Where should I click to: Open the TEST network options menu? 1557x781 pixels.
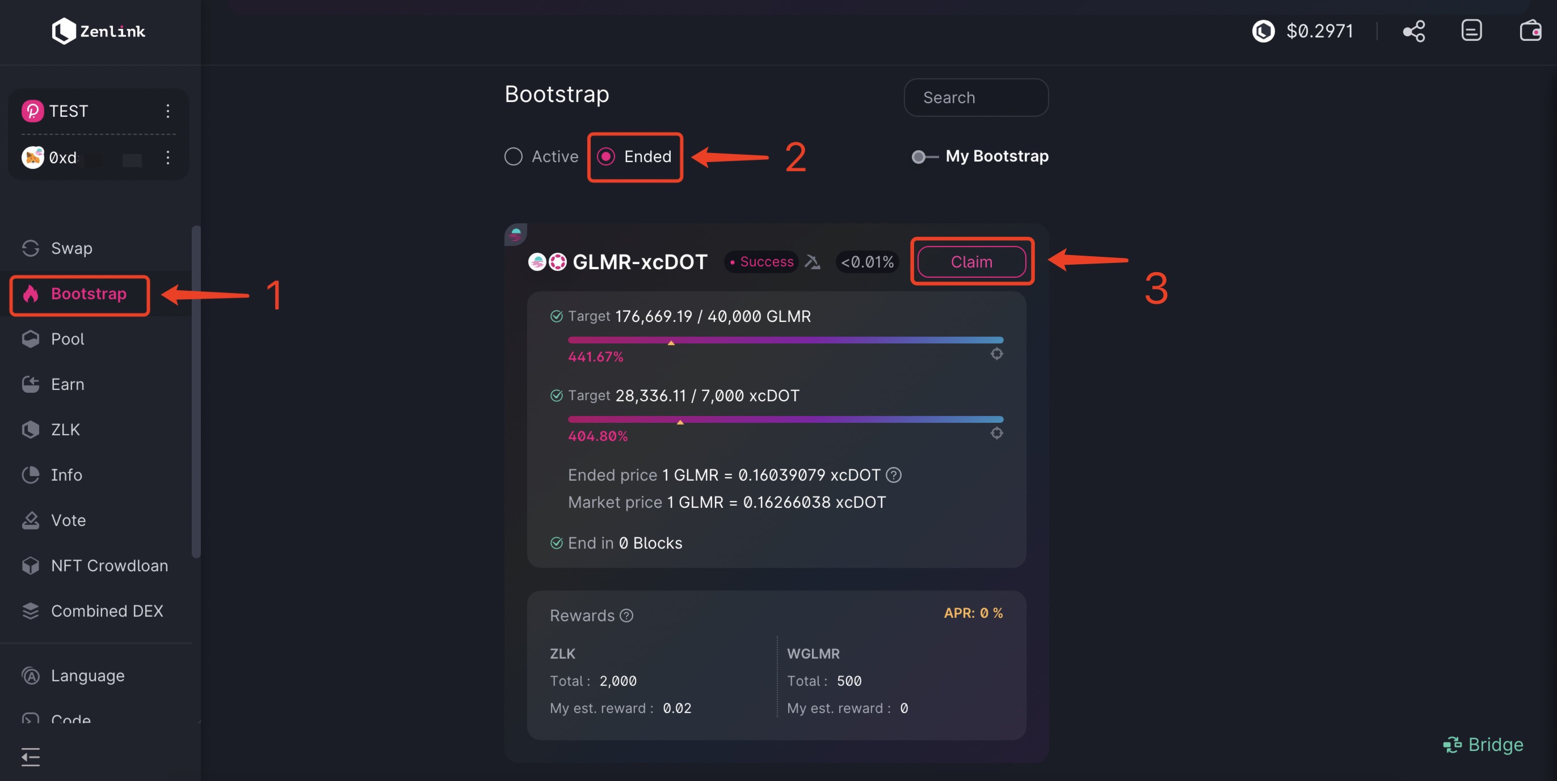[x=167, y=111]
